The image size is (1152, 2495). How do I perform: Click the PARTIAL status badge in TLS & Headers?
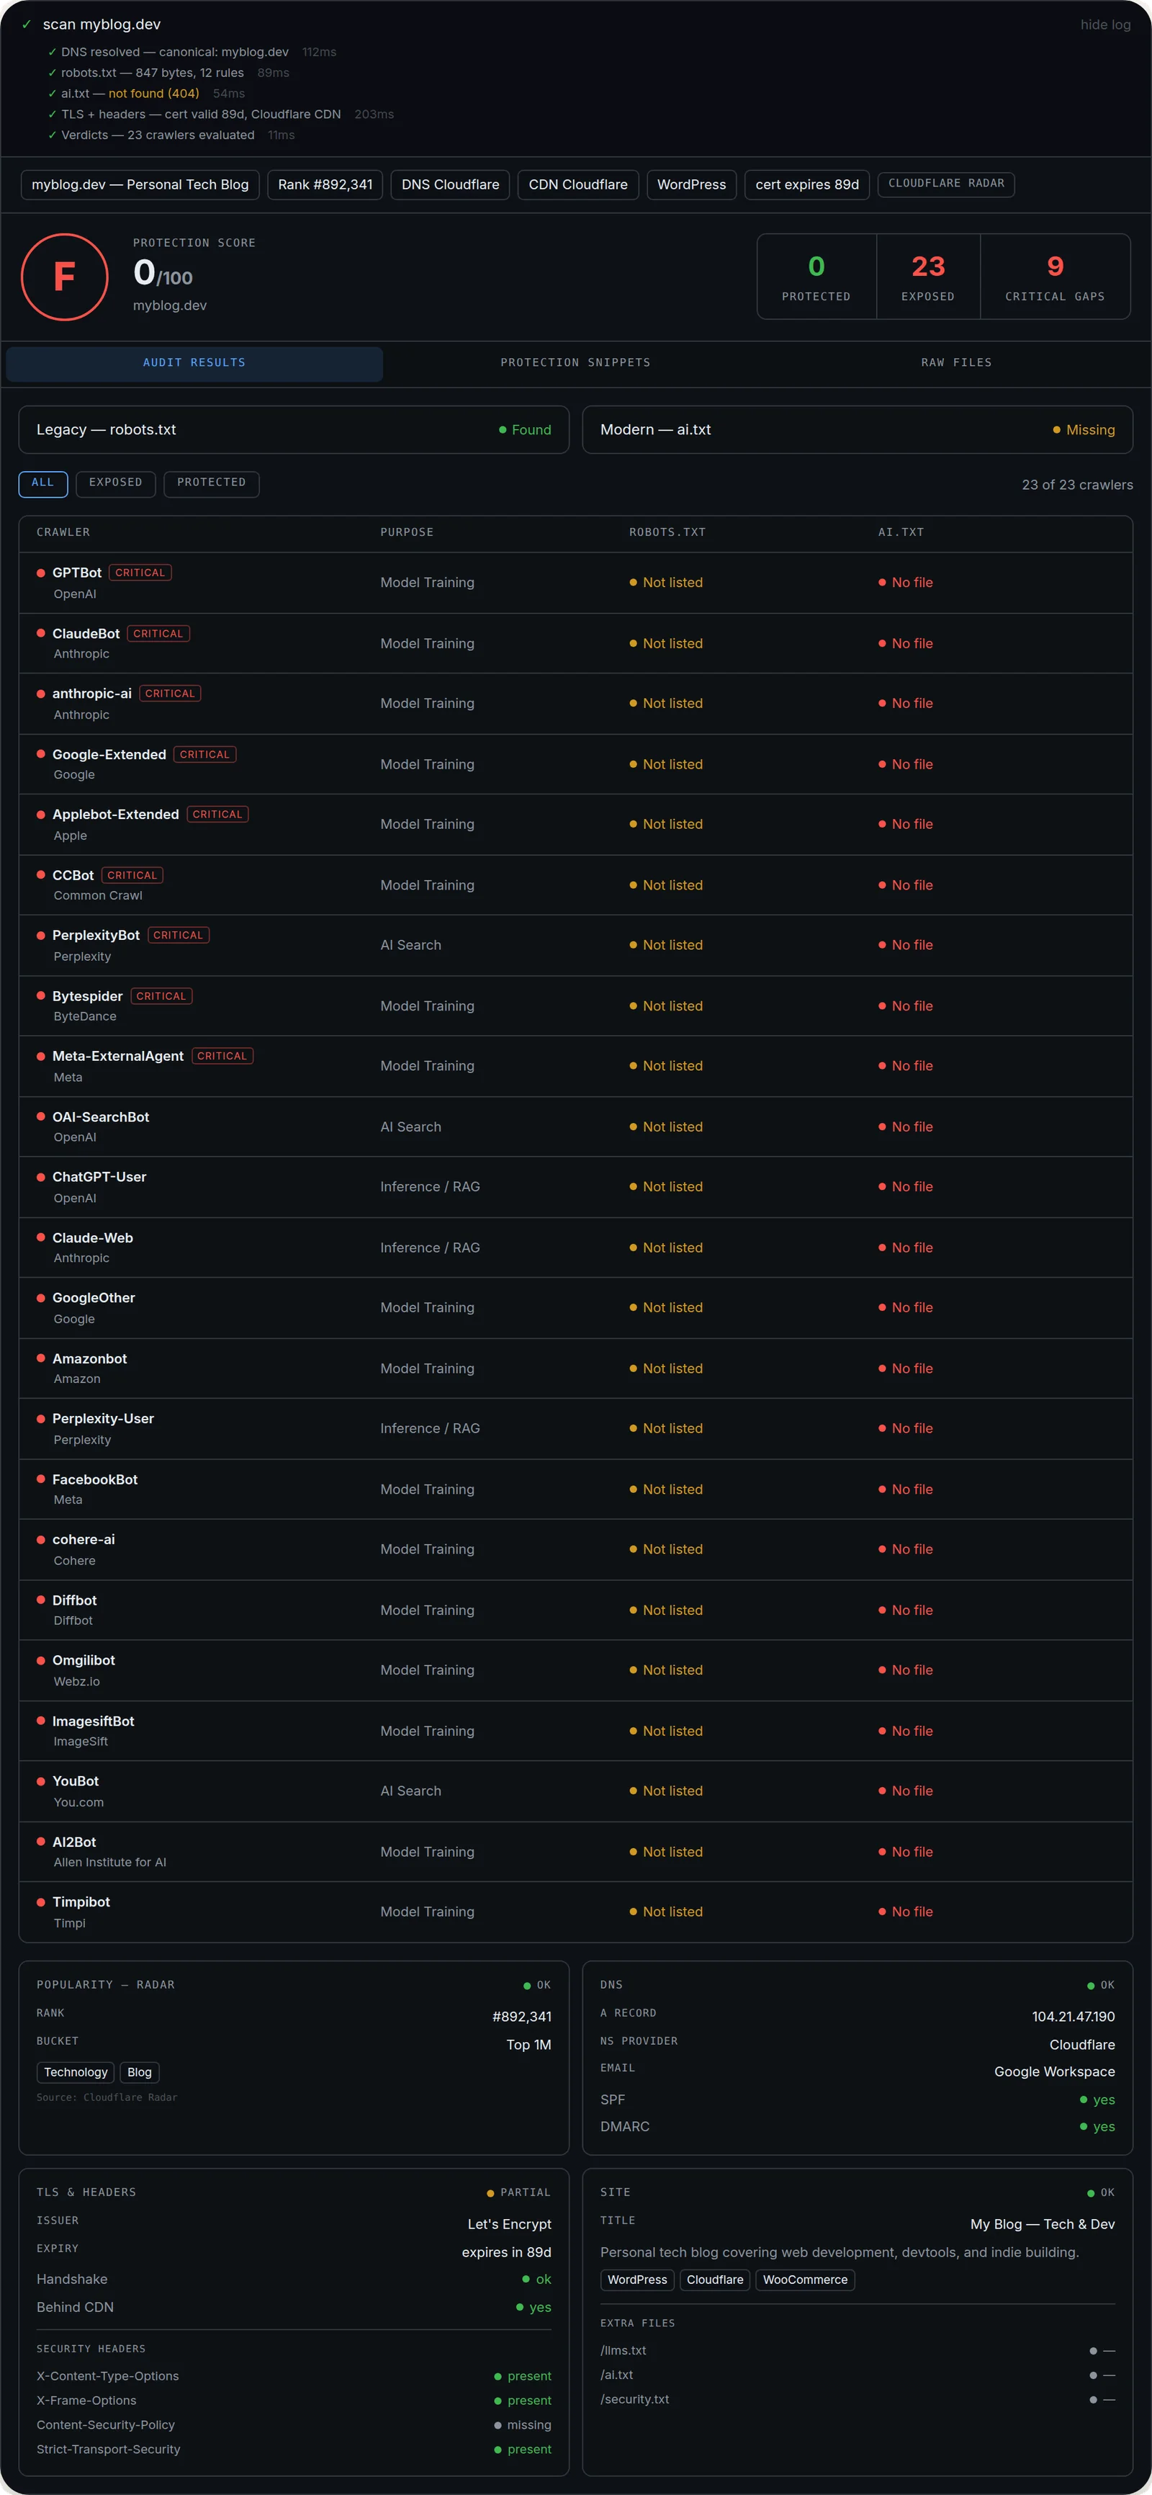[x=518, y=2192]
